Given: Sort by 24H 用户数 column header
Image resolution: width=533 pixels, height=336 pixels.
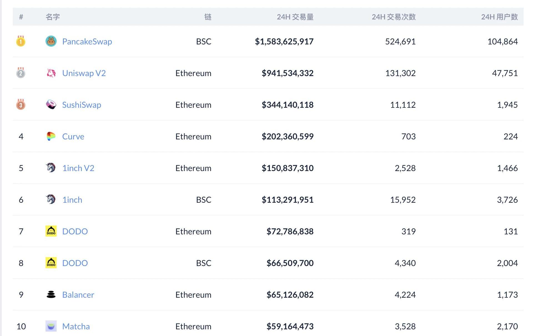Looking at the screenshot, I should point(499,17).
